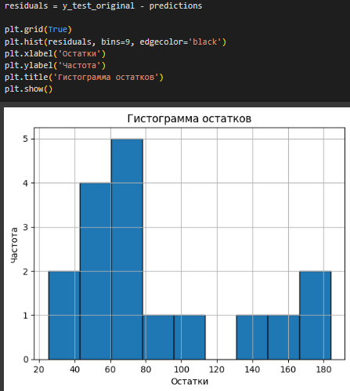The width and height of the screenshot is (350, 391).
Task: Click the 'residuals = y_test_original - predictions' code line
Action: [x=103, y=5]
